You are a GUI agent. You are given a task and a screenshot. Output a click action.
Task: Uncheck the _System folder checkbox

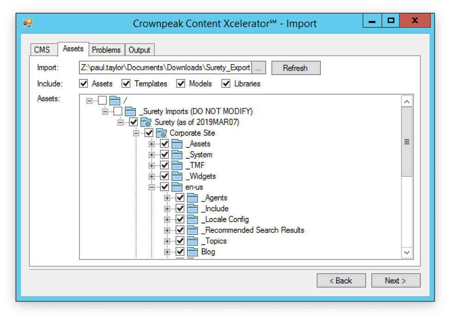164,155
